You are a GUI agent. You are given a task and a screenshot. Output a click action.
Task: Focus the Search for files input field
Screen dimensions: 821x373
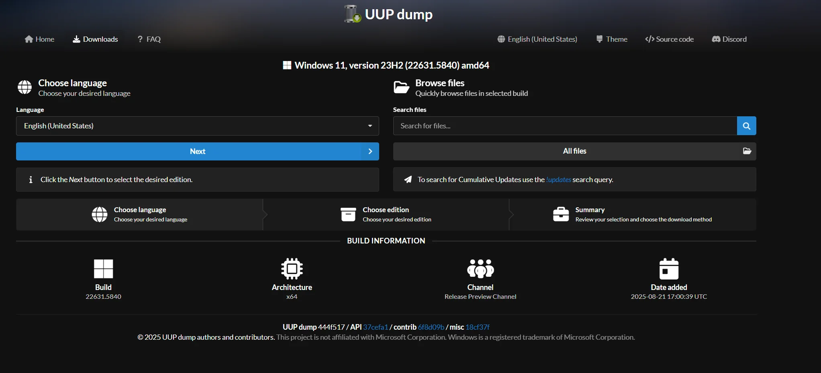coord(565,126)
